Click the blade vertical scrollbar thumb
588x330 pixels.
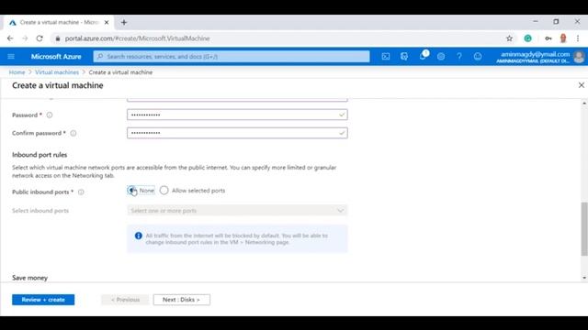[584, 229]
